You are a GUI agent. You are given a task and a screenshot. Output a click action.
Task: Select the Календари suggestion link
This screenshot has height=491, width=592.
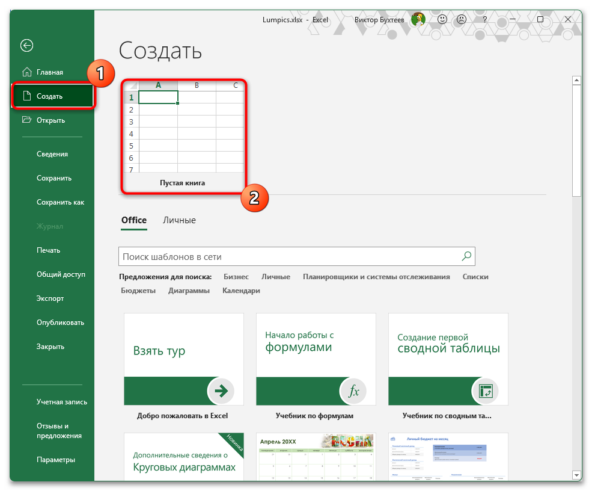[x=243, y=290]
